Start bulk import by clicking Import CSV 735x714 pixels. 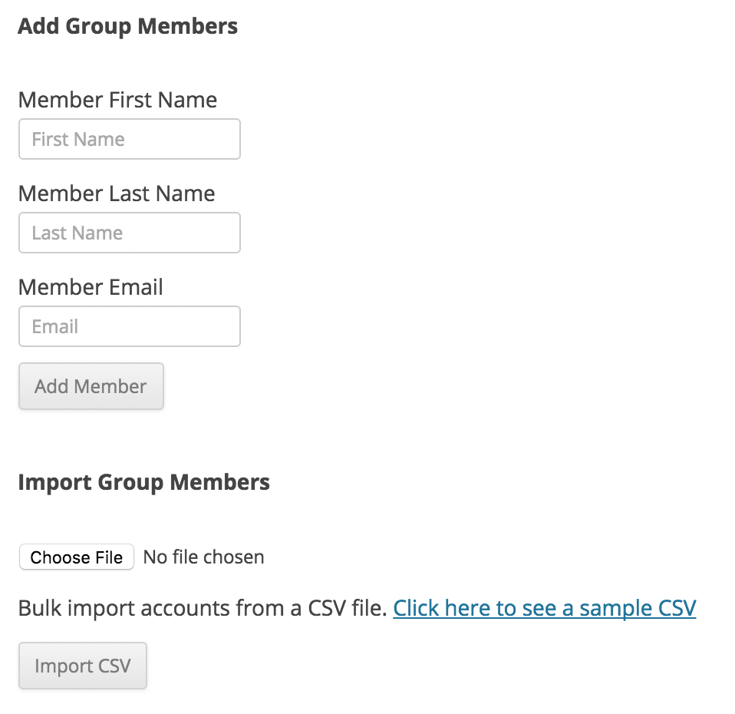82,666
